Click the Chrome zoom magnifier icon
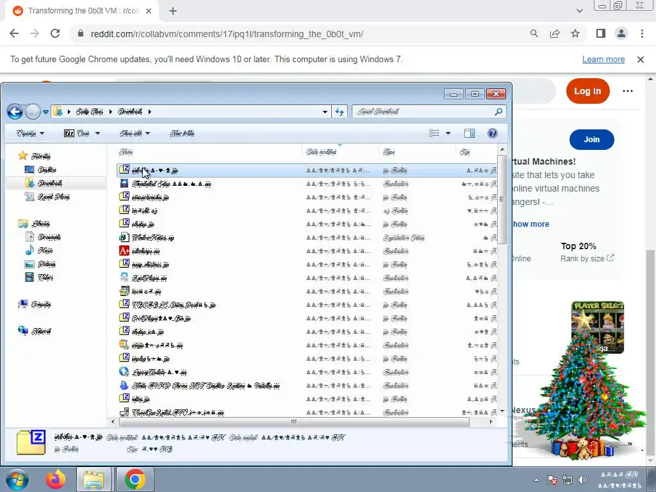Image resolution: width=656 pixels, height=492 pixels. [534, 33]
